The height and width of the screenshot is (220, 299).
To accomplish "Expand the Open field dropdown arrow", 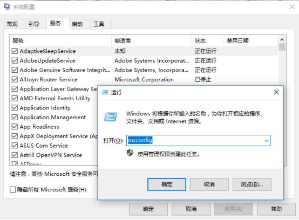I will tap(266, 141).
